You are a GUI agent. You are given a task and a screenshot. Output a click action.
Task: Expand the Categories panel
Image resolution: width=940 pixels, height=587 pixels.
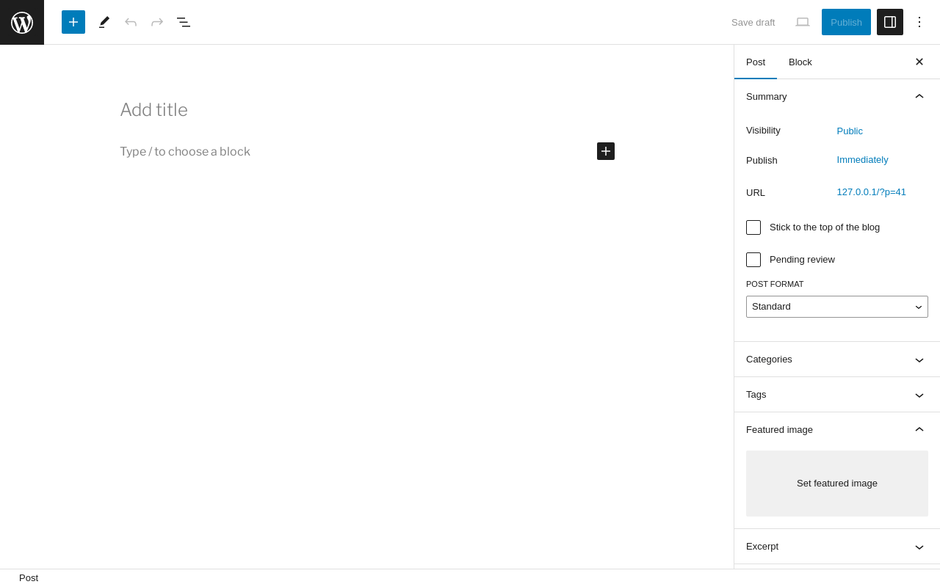tap(837, 360)
